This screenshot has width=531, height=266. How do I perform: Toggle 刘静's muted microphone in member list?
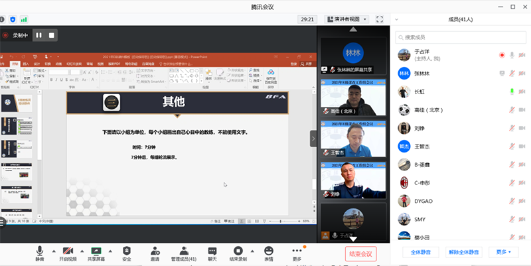pyautogui.click(x=512, y=128)
